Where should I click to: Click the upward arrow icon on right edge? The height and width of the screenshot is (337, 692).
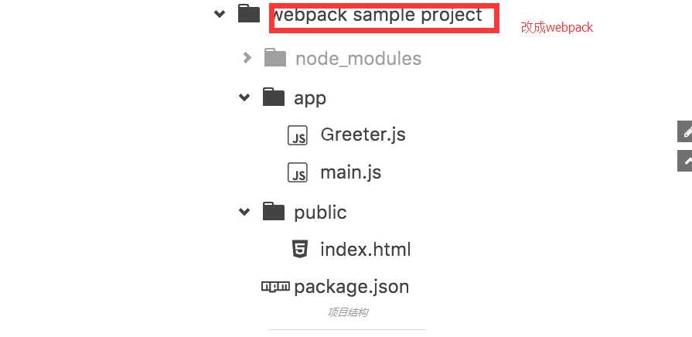(685, 161)
